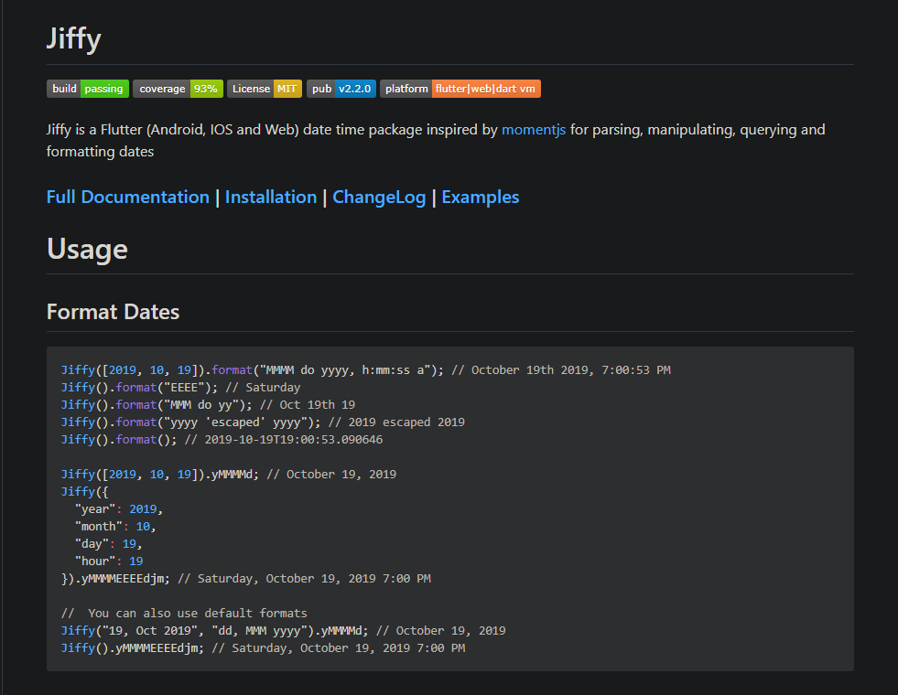Screen dimensions: 898x695
Task: Click the comment '2019 escaped 2019'
Action: click(396, 422)
